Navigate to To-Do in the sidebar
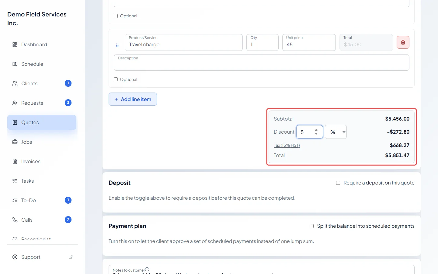Viewport: 438px width, 274px height. (x=42, y=200)
